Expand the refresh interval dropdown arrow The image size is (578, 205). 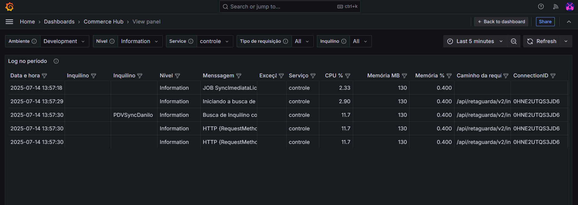566,41
